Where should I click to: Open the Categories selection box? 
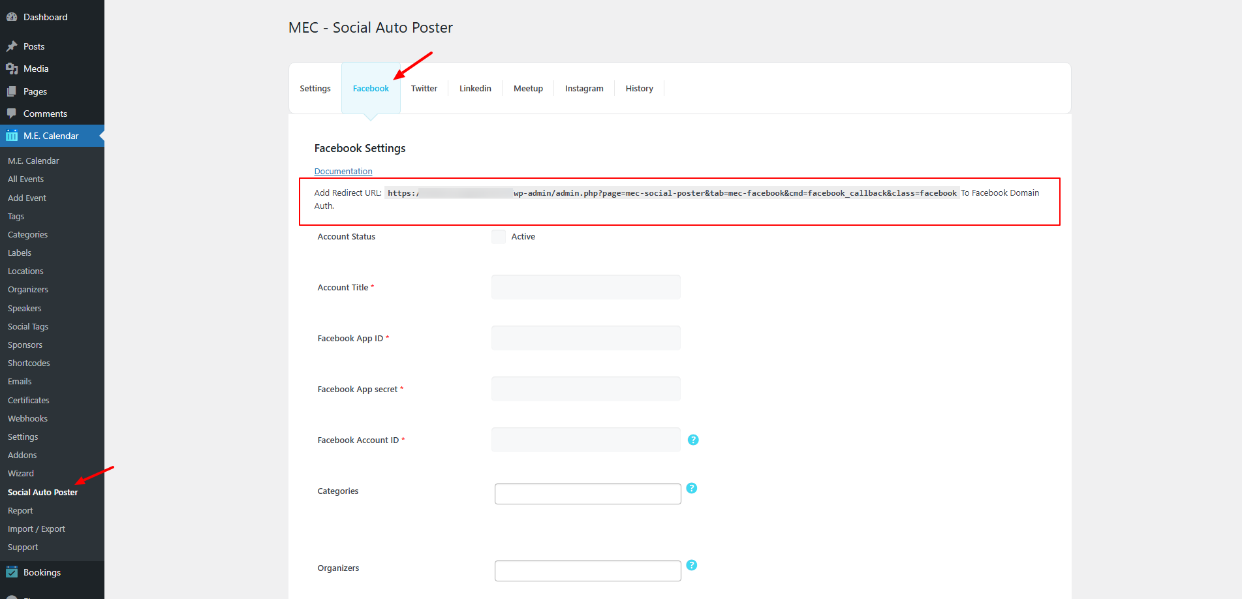(588, 494)
